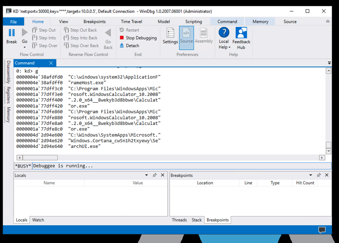Click Step Out in Flow Control

click(44, 30)
